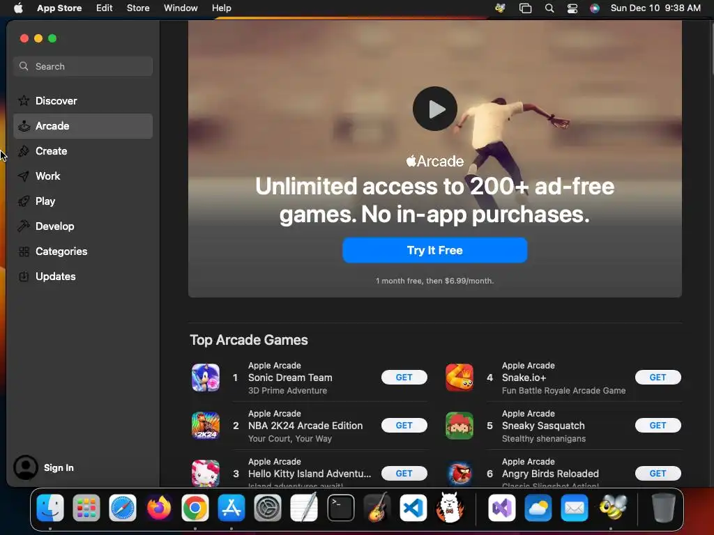Click the App Store Dock icon
This screenshot has width=714, height=535.
[231, 507]
